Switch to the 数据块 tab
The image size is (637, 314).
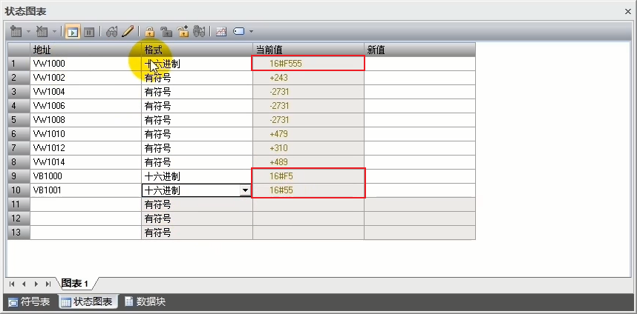145,302
